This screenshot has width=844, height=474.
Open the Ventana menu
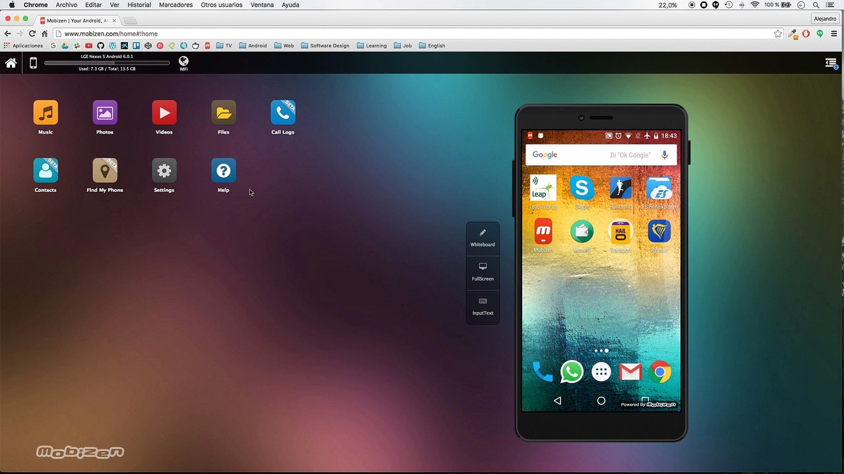[x=262, y=5]
